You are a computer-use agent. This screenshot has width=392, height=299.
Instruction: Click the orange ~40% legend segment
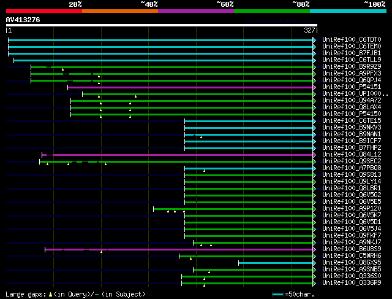point(119,11)
